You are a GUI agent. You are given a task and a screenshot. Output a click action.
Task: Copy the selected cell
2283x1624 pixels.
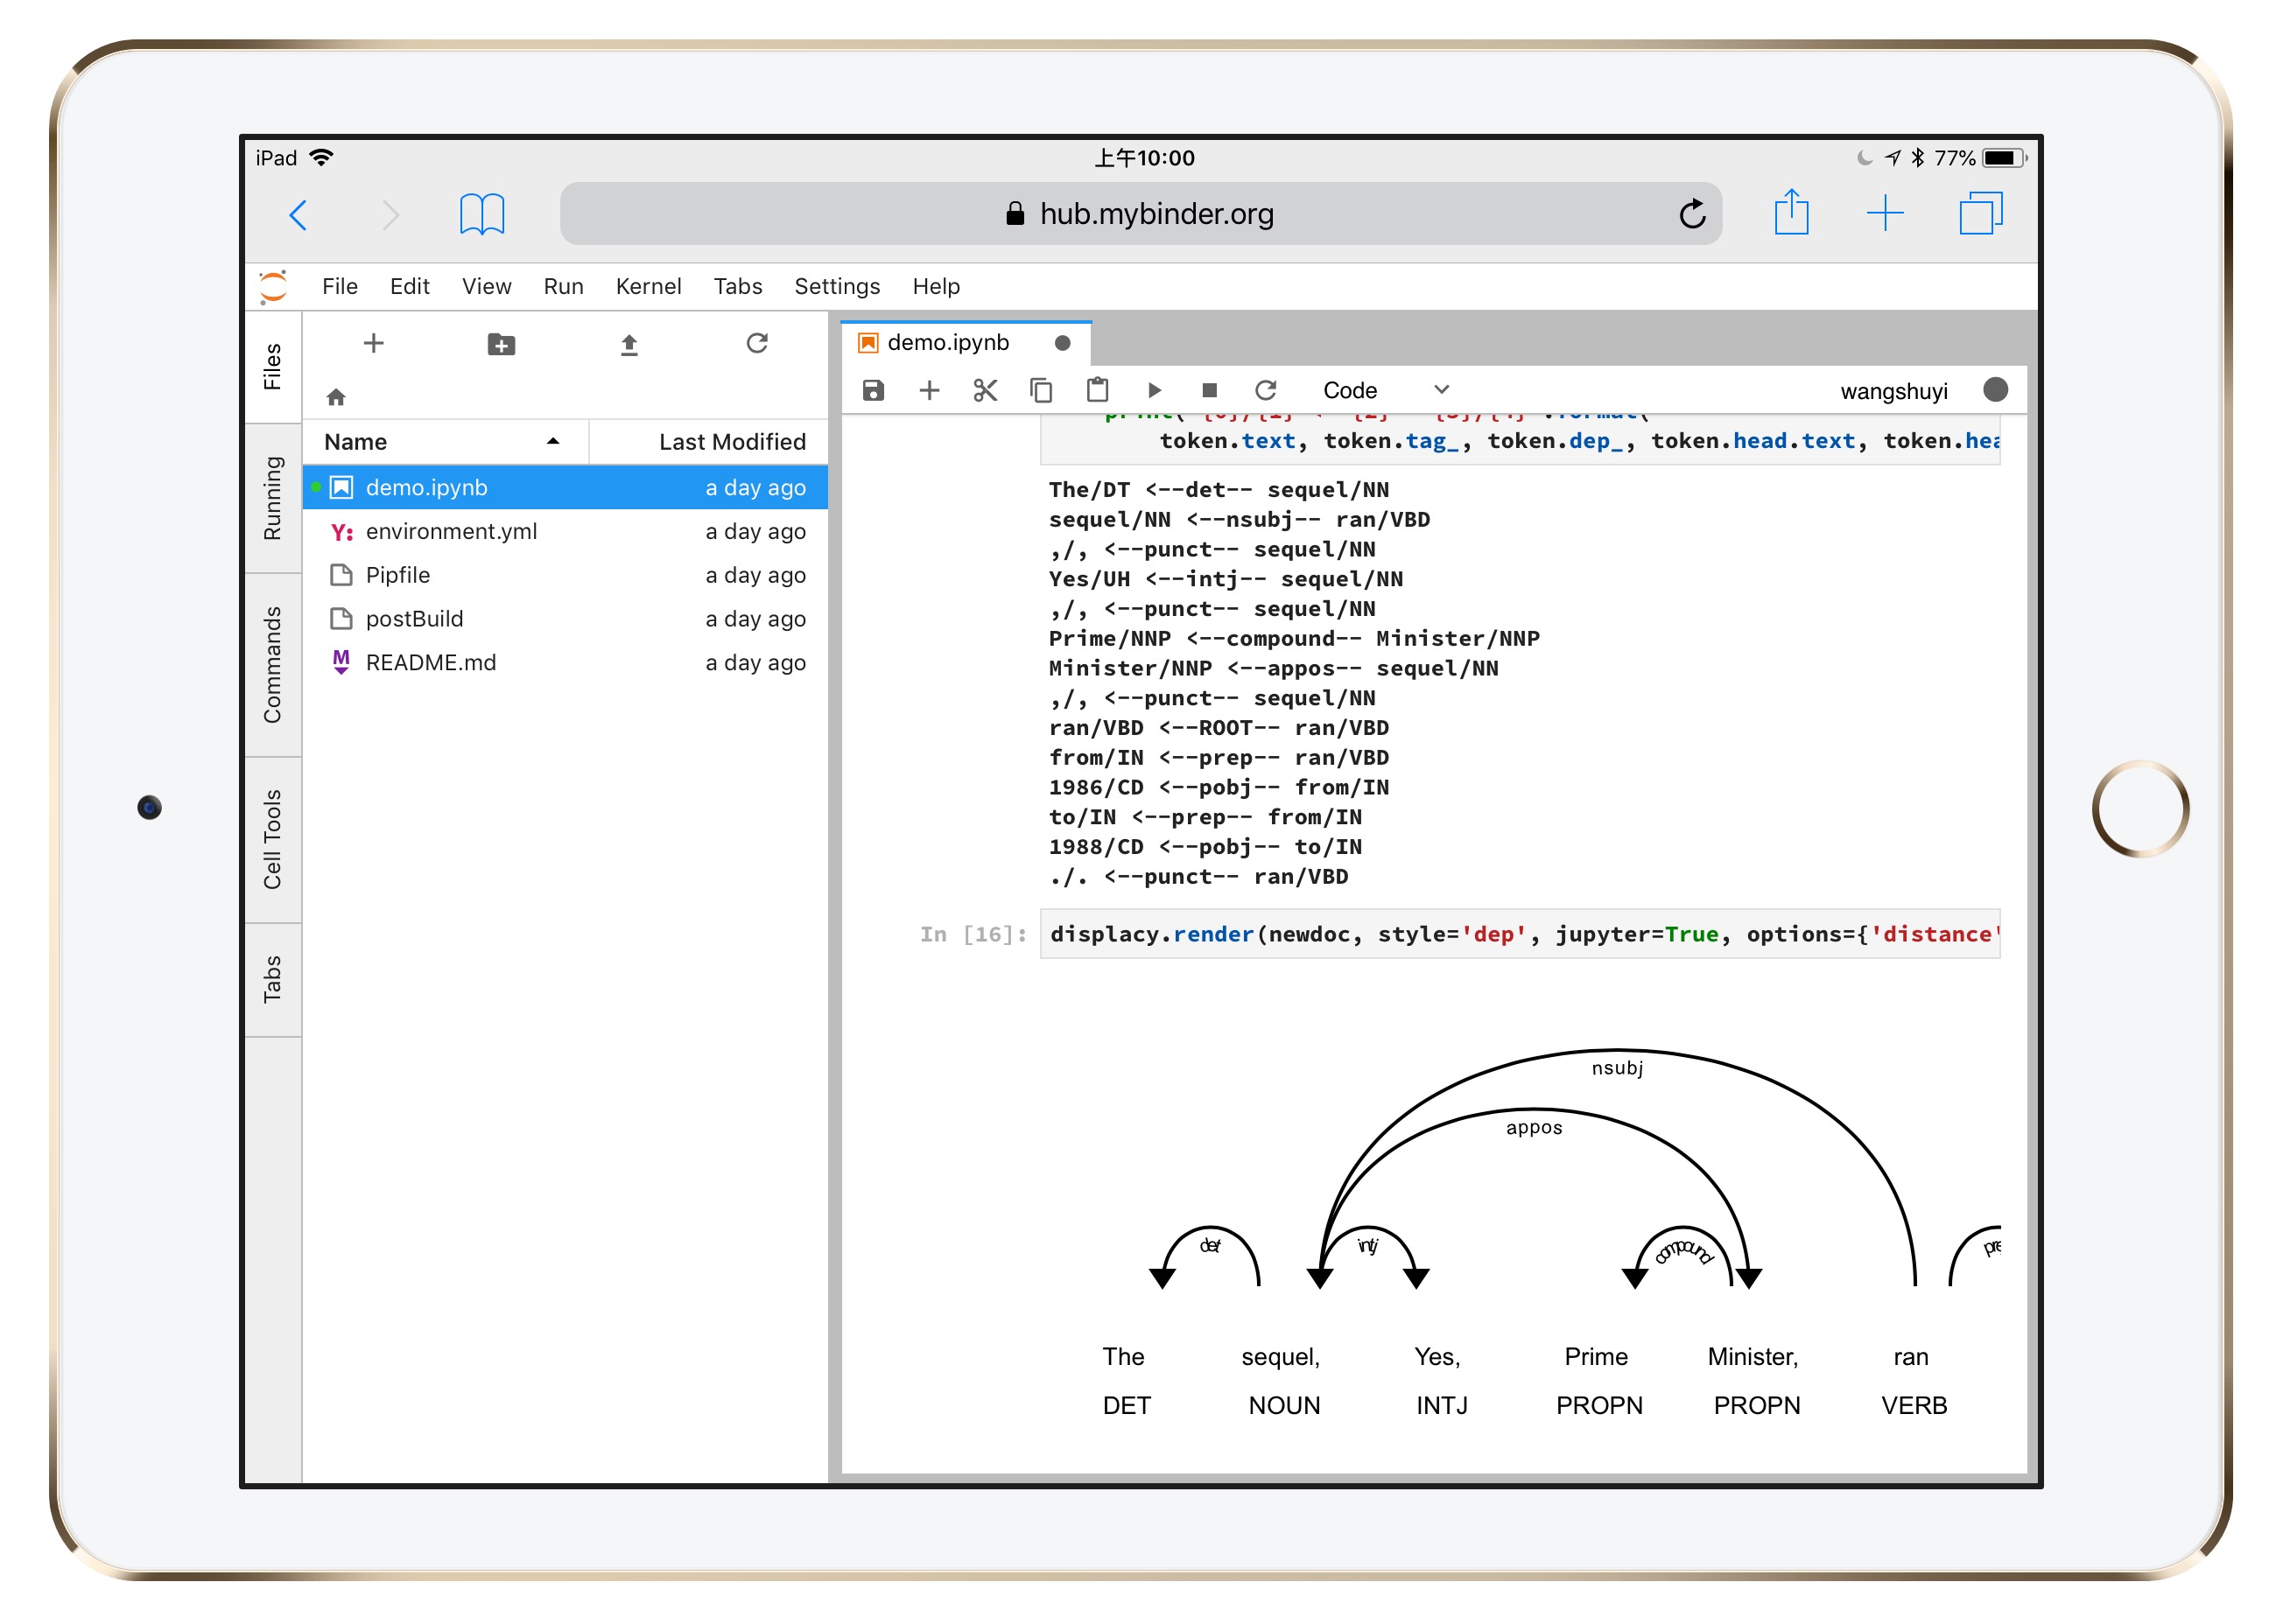click(x=1042, y=390)
